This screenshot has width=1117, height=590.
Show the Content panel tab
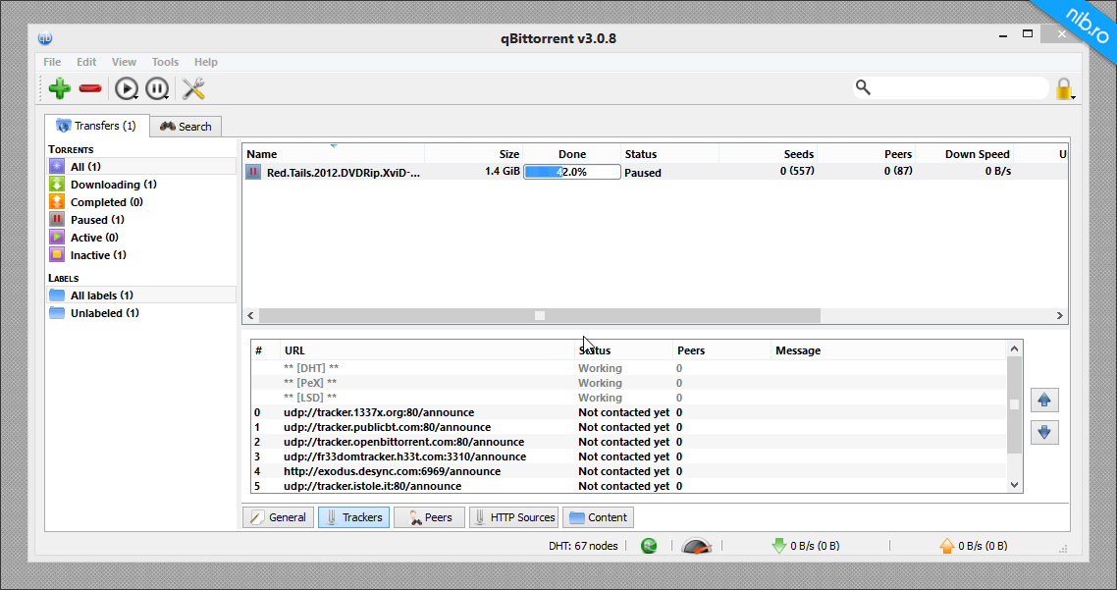pos(598,517)
